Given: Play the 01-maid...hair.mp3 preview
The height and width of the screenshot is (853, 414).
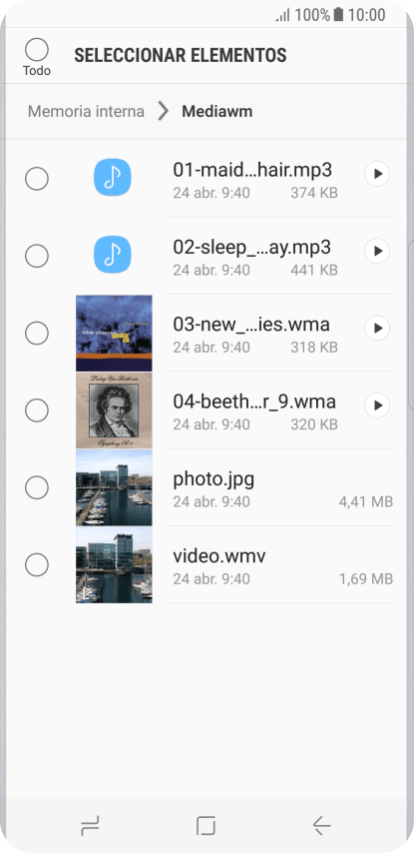Looking at the screenshot, I should click(377, 174).
